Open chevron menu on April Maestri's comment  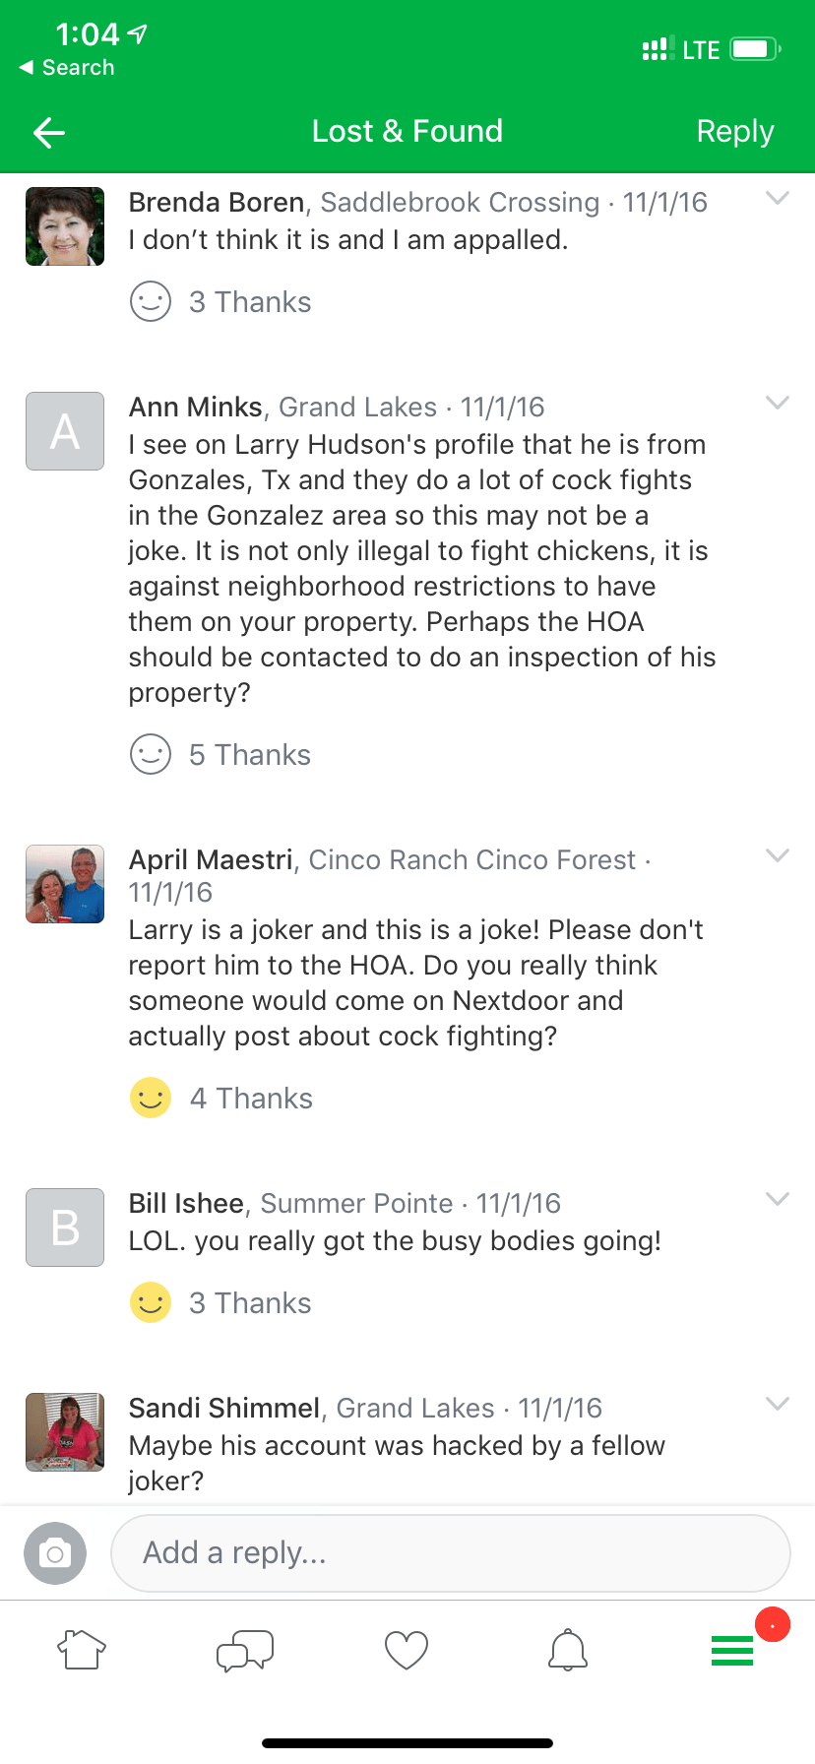pyautogui.click(x=778, y=855)
